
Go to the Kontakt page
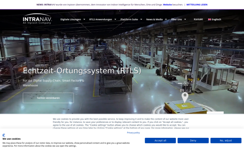[198, 19]
